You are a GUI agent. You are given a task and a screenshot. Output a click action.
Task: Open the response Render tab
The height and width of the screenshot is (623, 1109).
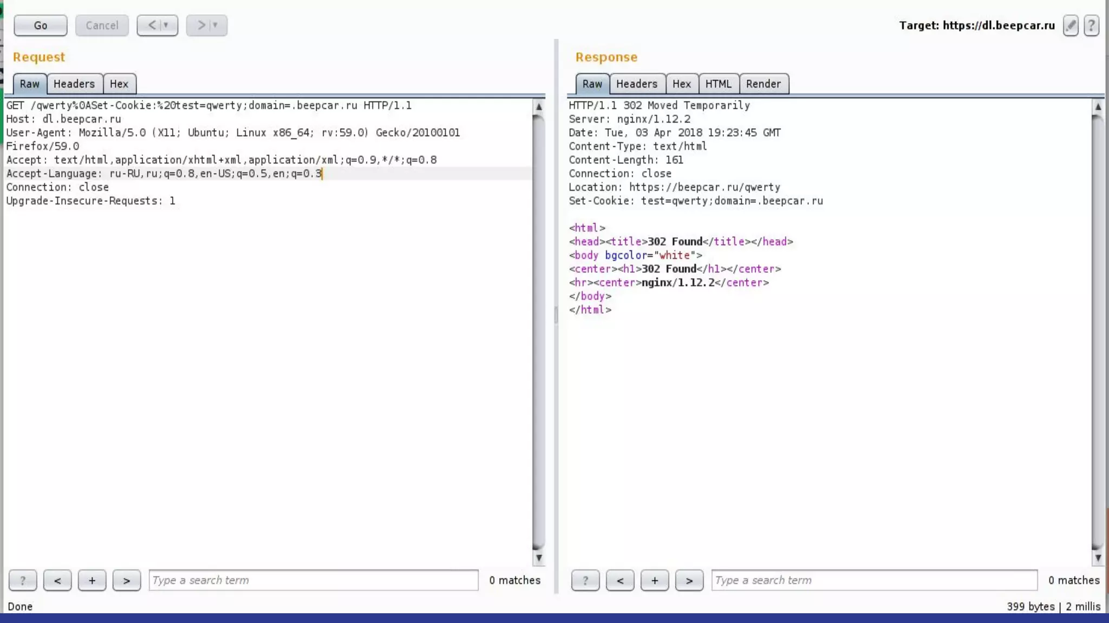click(x=763, y=84)
